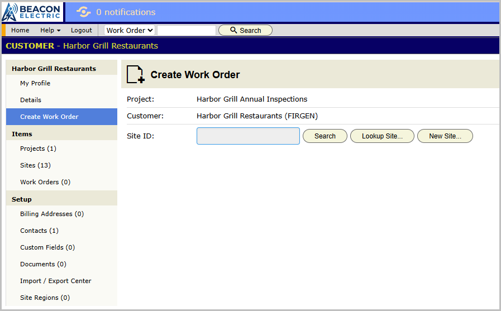The width and height of the screenshot is (501, 311).
Task: Open Projects (1) in the sidebar
Action: point(61,149)
